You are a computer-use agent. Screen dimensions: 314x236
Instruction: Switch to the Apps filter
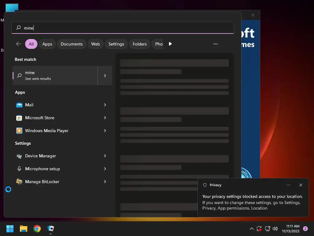47,44
